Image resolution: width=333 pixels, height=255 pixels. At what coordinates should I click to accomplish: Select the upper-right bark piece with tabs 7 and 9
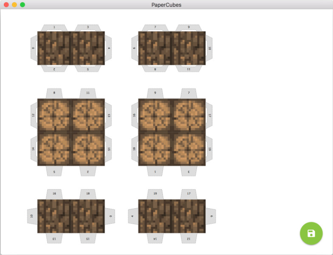point(172,48)
